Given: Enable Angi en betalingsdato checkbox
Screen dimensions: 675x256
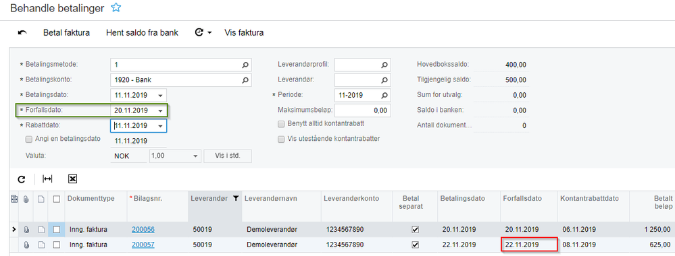Looking at the screenshot, I should pyautogui.click(x=29, y=139).
